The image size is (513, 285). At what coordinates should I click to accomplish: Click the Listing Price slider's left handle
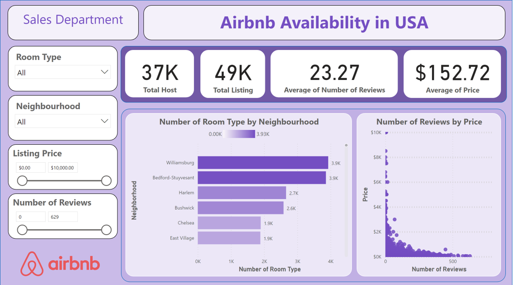coord(22,181)
